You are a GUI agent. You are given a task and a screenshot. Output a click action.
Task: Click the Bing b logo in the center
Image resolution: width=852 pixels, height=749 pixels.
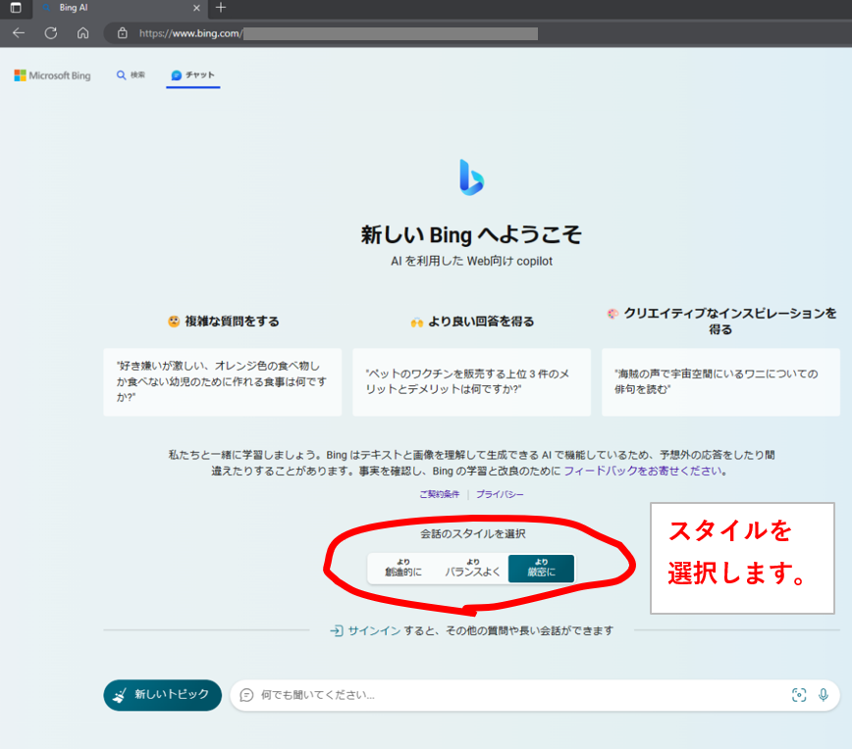[x=471, y=176]
